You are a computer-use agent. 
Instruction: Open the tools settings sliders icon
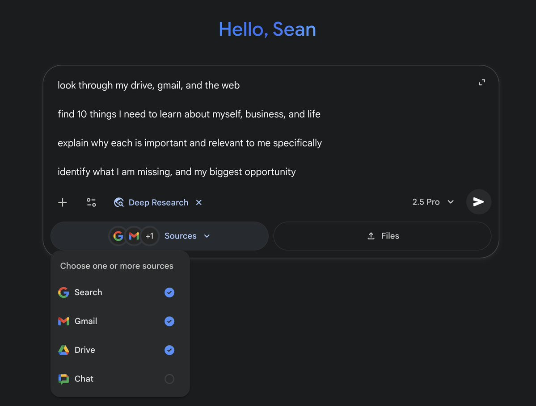(91, 202)
